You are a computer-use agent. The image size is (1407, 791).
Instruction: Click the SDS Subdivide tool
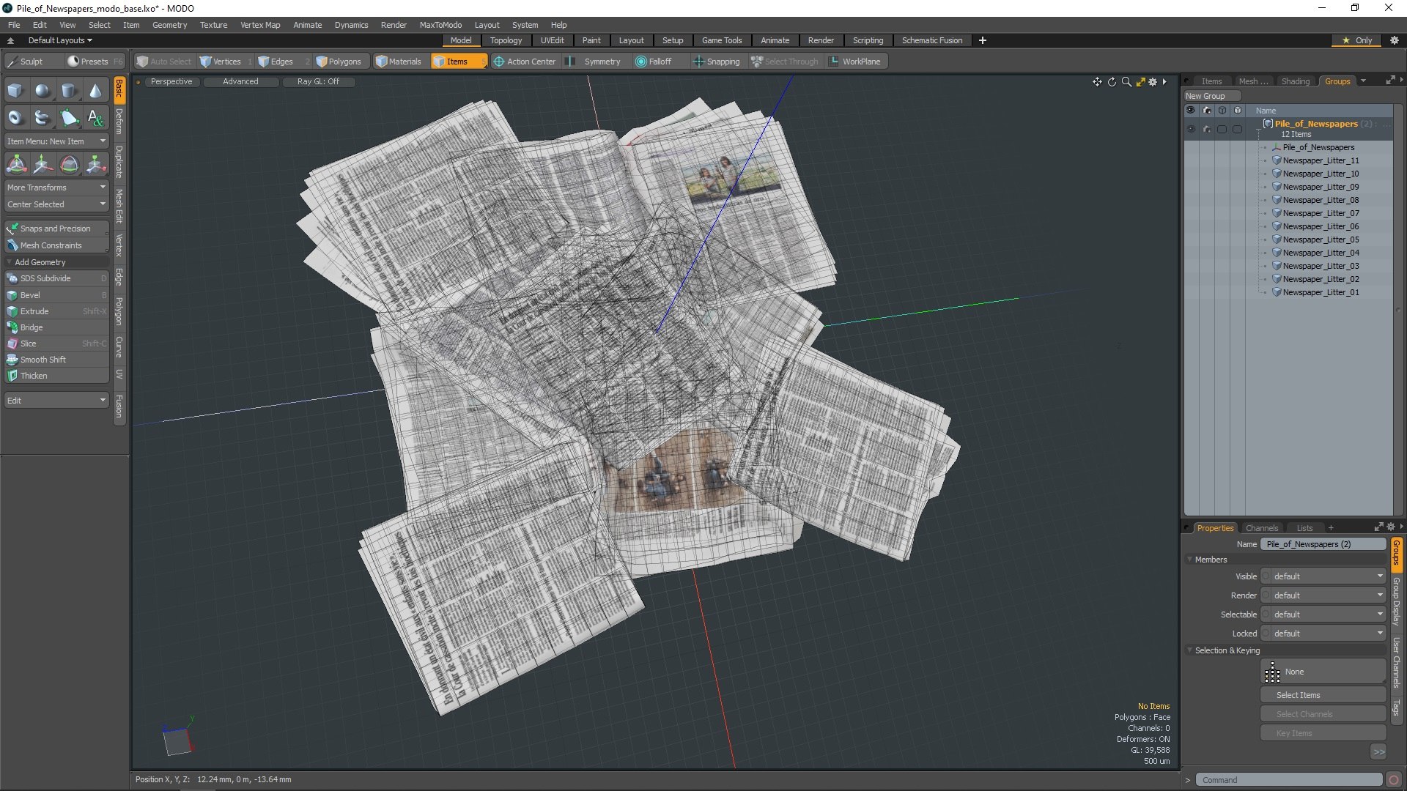click(x=56, y=278)
